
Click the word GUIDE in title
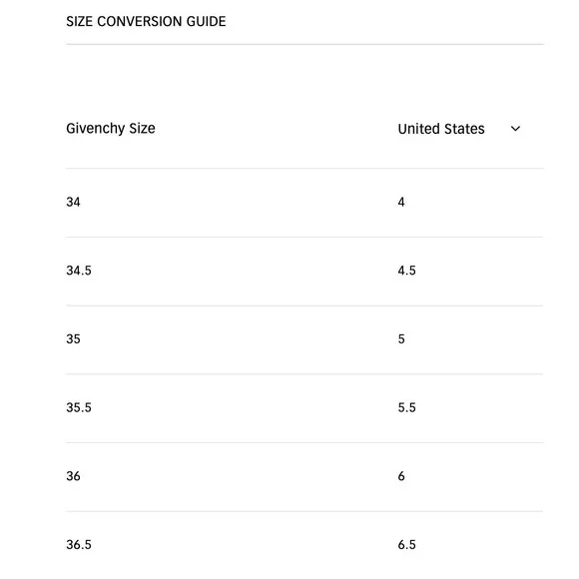(x=206, y=21)
